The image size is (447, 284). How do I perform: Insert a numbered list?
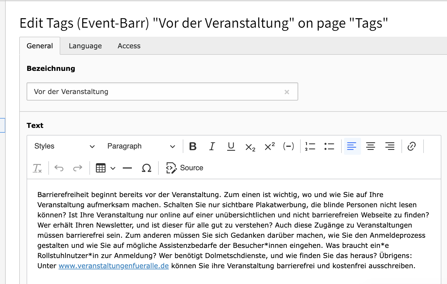pos(310,146)
